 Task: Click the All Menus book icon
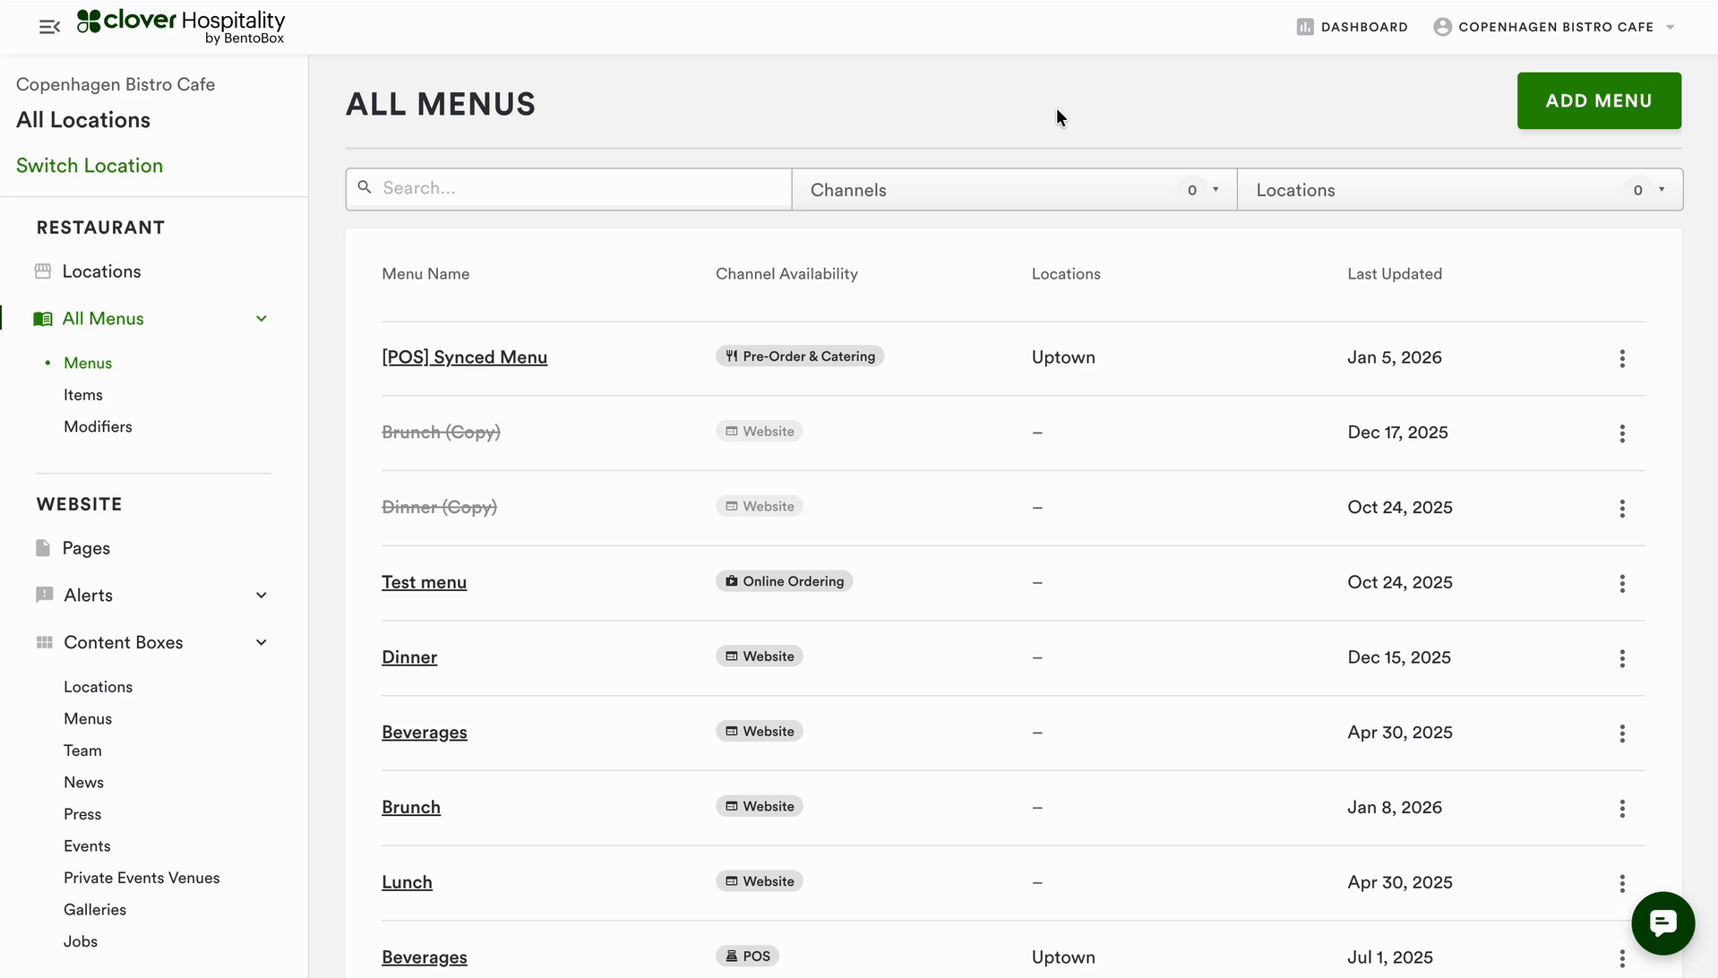click(x=43, y=319)
